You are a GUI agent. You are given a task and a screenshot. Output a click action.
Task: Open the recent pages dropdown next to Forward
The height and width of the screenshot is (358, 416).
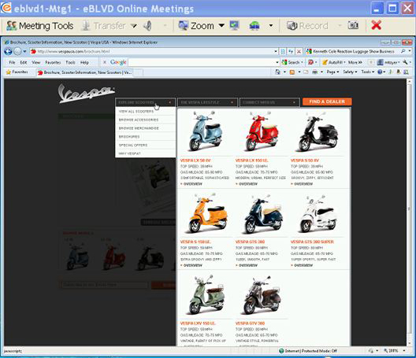click(x=24, y=51)
